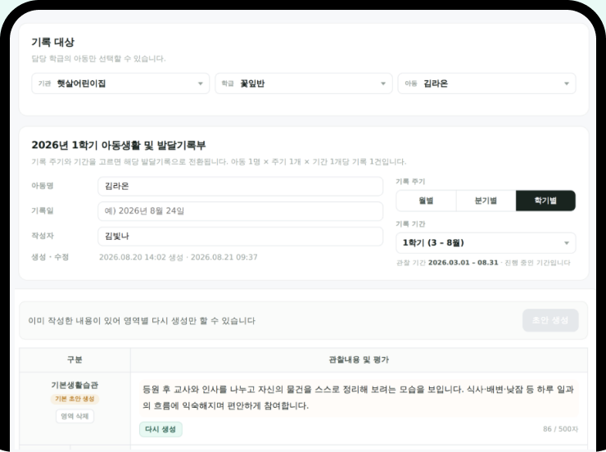Open the 기관 햇살어린이집 dropdown

tap(120, 84)
